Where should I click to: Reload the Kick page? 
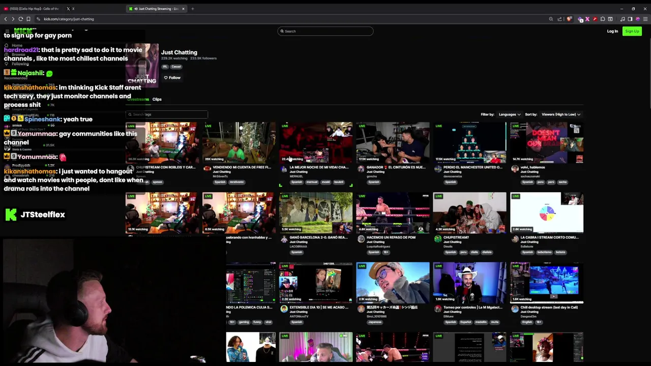pos(21,19)
